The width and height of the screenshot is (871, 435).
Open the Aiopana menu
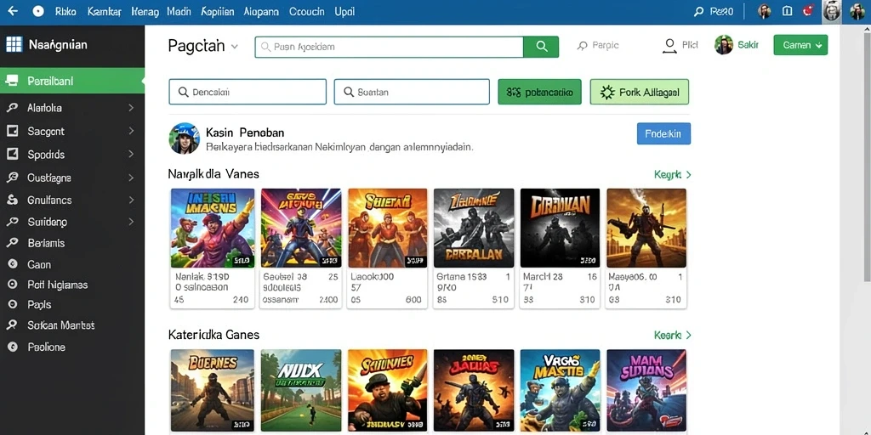click(x=260, y=12)
